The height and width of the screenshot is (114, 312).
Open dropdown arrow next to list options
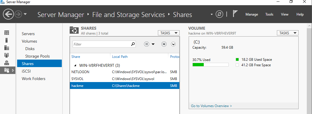(x=153, y=44)
